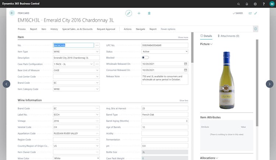Image resolution: width=276 pixels, height=160 pixels.
Task: Click the FactBox pane scrollbar
Action: [257, 83]
